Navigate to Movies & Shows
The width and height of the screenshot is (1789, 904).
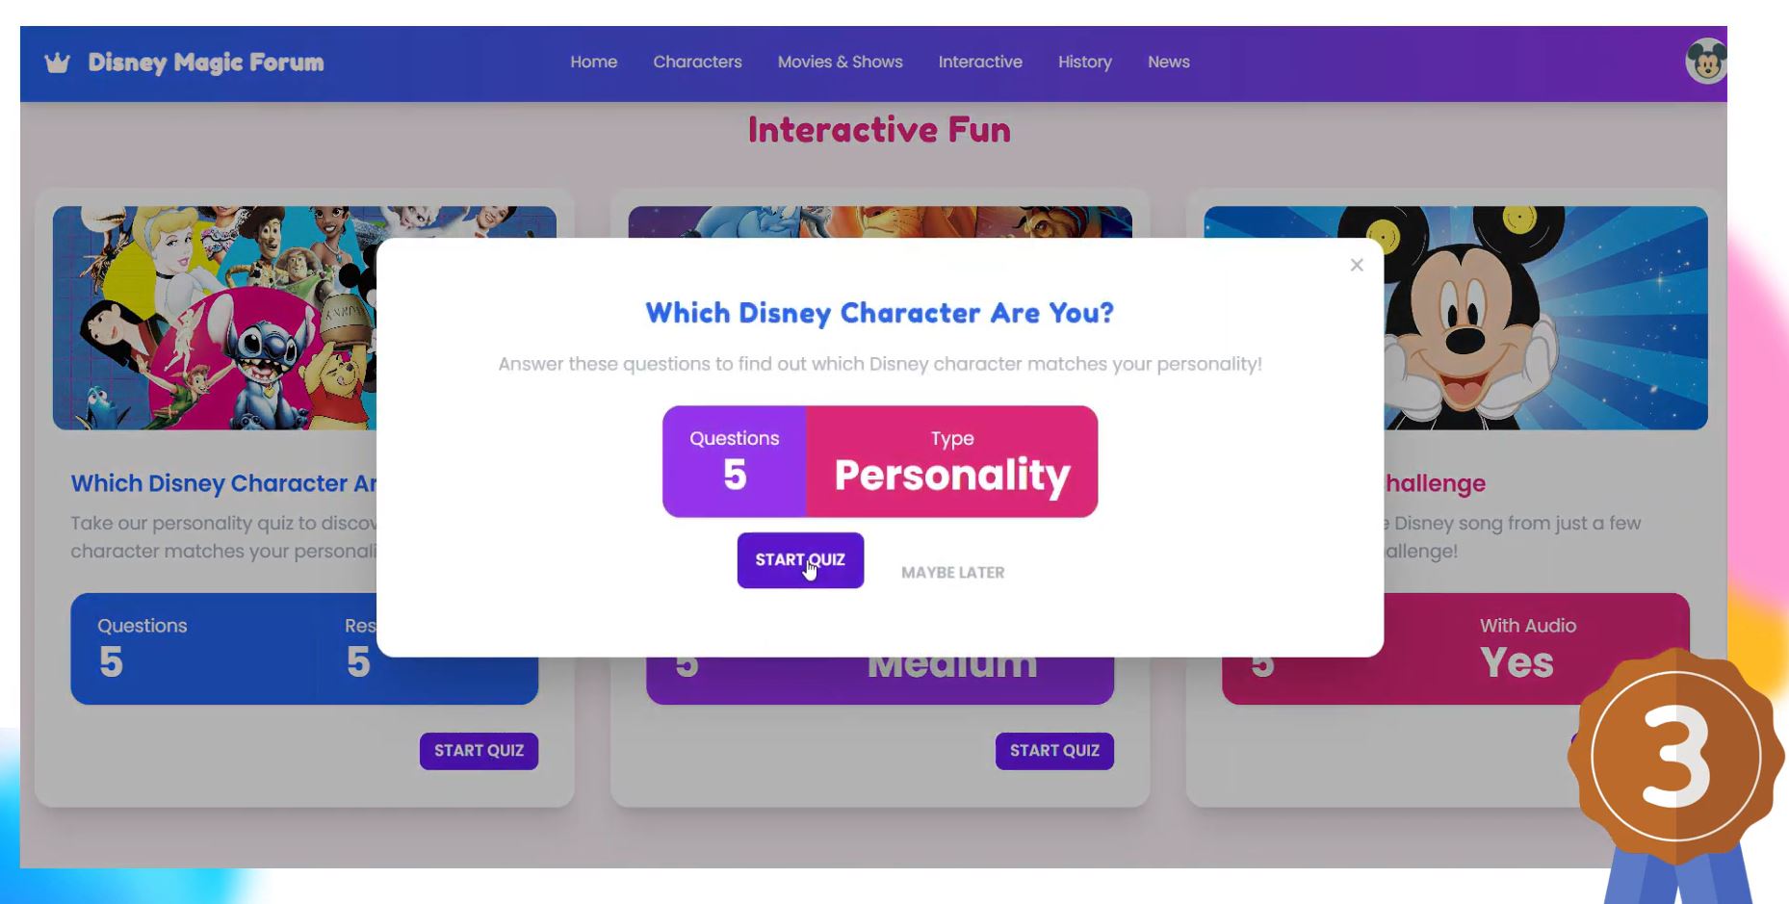tap(840, 63)
